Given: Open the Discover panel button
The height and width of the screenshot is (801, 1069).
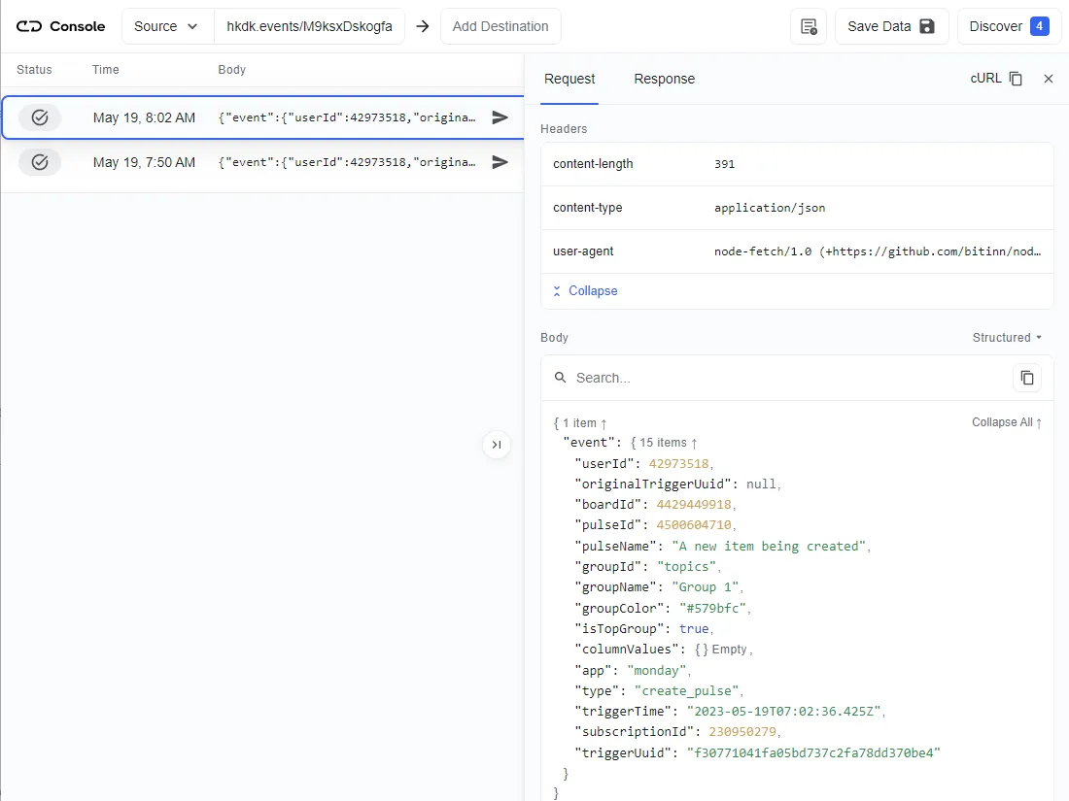Looking at the screenshot, I should pos(1009,26).
